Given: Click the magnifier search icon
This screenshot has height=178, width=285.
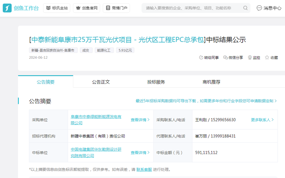Looking at the screenshot, I should click(246, 8).
